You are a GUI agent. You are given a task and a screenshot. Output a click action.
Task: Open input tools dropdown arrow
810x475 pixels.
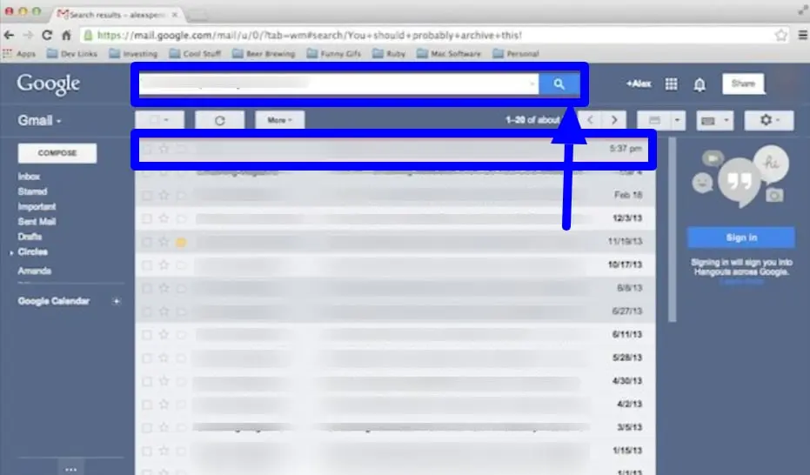point(726,120)
